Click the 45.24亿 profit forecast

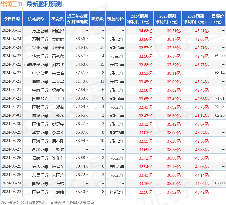[202, 82]
